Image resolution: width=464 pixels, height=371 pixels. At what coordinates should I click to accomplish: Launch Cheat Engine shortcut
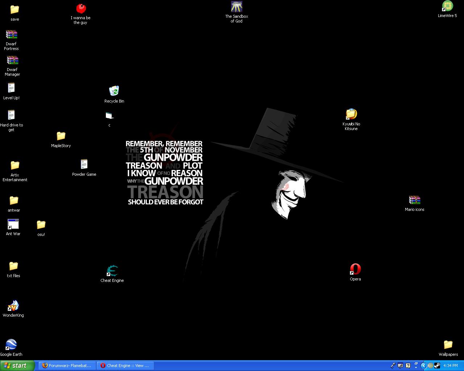tap(112, 271)
